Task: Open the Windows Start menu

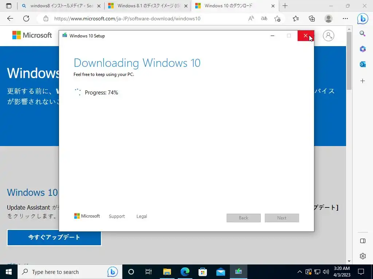Action: (9, 272)
